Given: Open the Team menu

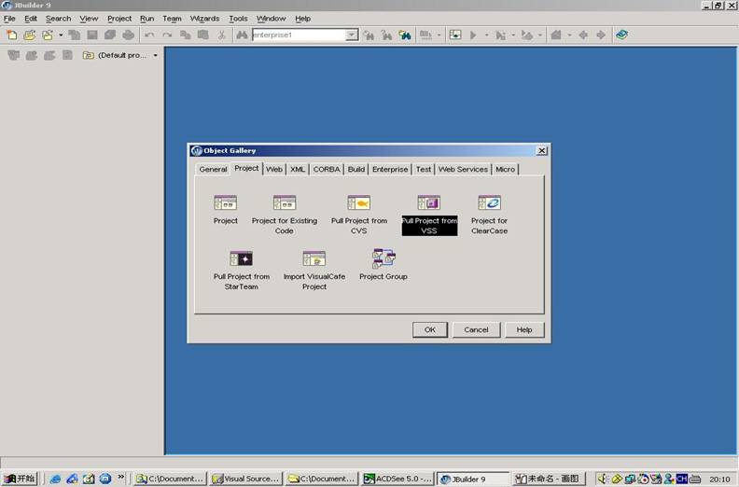Looking at the screenshot, I should click(172, 19).
